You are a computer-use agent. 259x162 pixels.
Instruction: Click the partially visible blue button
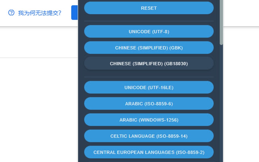75,13
